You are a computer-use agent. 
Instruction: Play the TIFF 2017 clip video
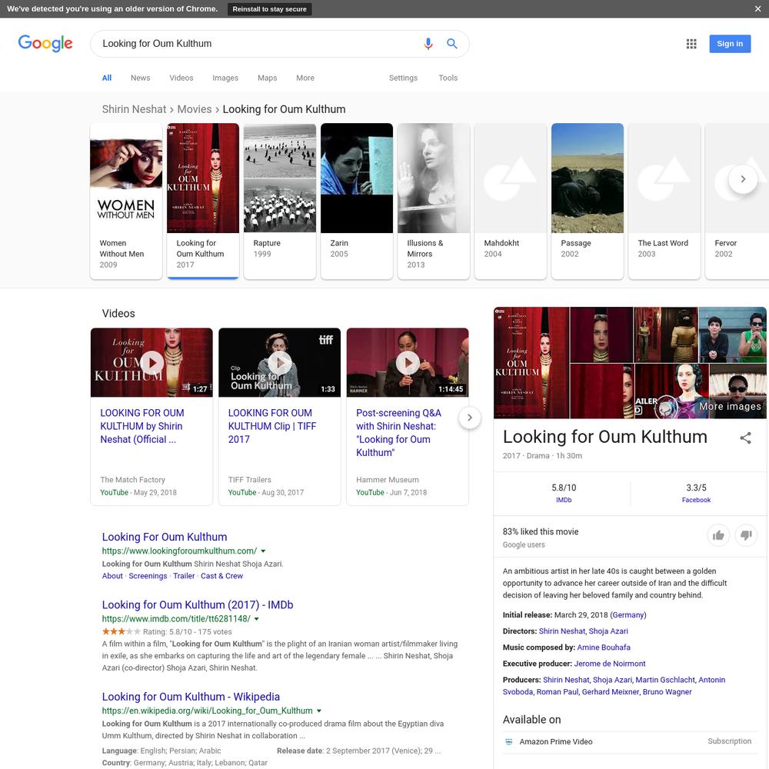pos(280,362)
